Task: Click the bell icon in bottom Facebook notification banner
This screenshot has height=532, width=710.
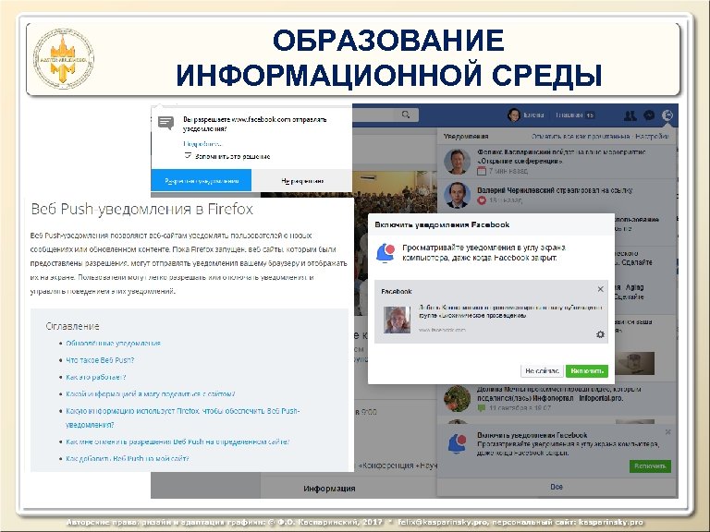Action: [457, 443]
